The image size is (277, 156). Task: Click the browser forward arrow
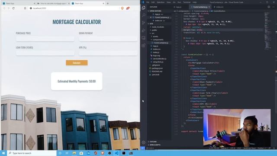[9, 8]
